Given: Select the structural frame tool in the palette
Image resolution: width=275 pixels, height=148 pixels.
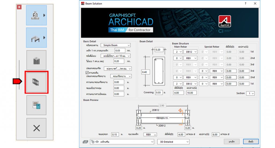Looking at the screenshot, I should 36,37.
